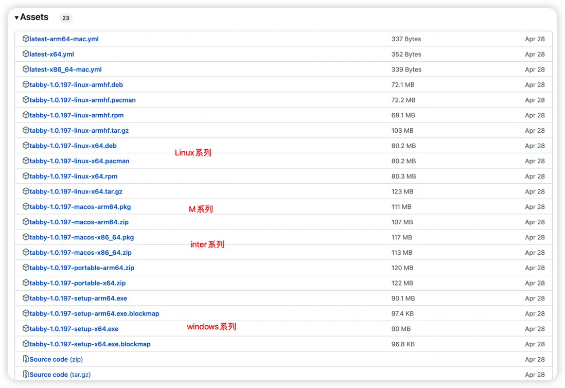Click package icon beside linux-x64.deb
565x388 pixels.
point(26,145)
